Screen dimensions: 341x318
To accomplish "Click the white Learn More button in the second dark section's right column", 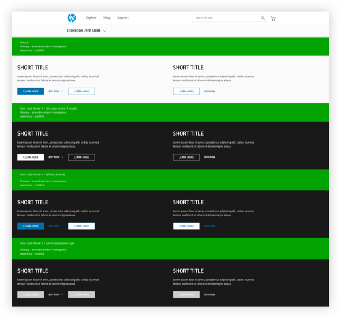I will pos(186,226).
